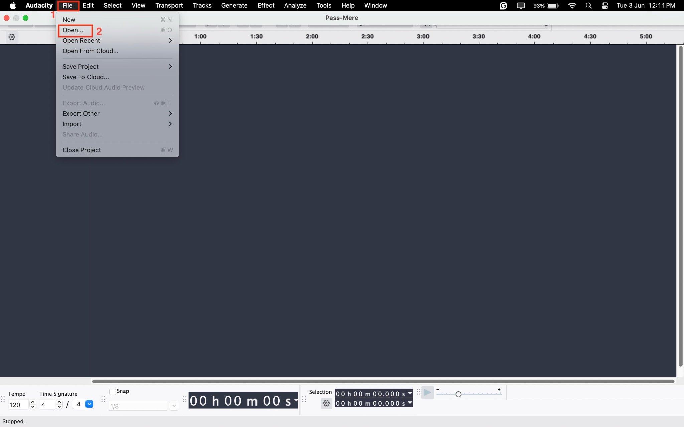This screenshot has width=684, height=427.
Task: Expand the Import submenu
Action: (x=117, y=124)
